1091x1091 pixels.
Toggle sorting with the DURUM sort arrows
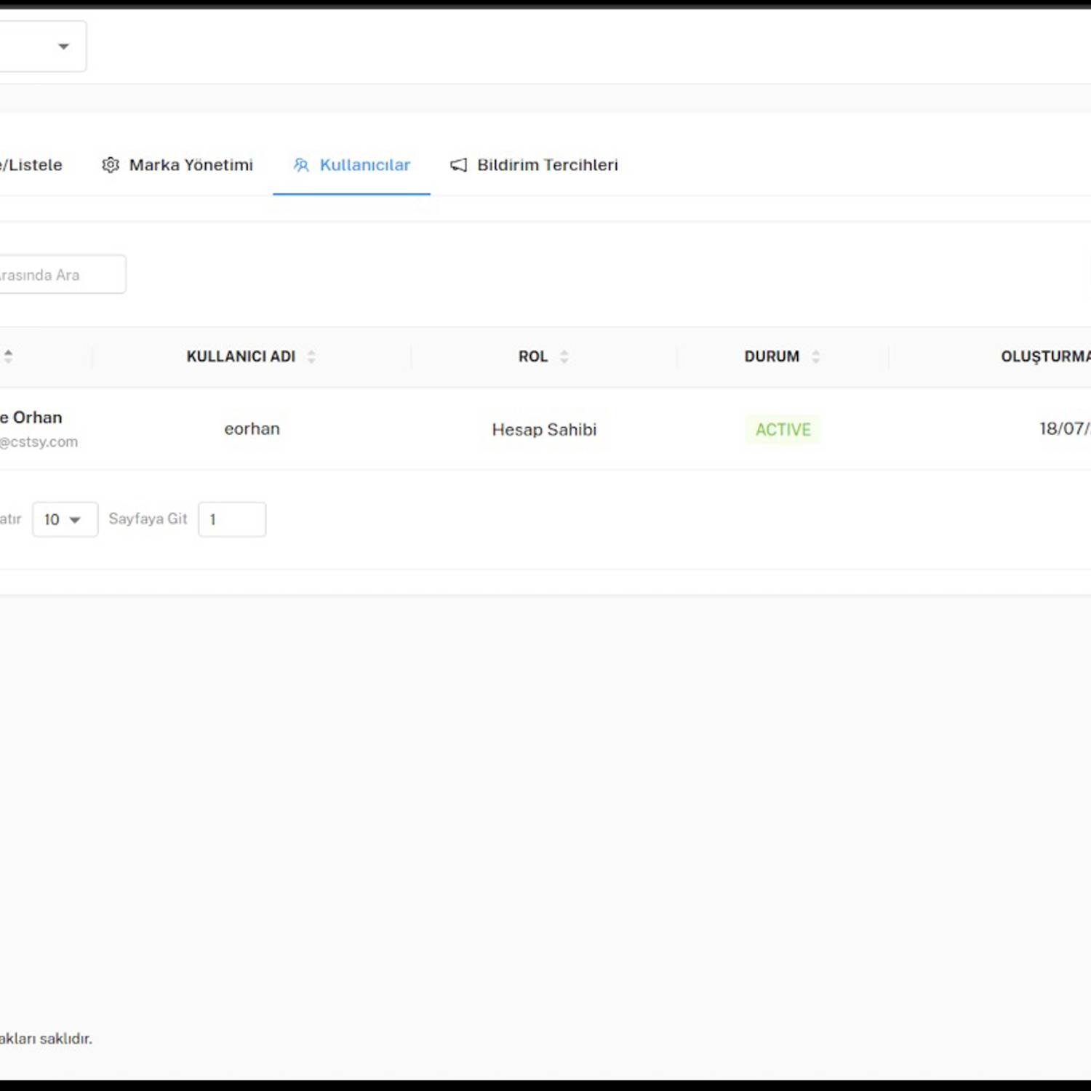(x=815, y=356)
